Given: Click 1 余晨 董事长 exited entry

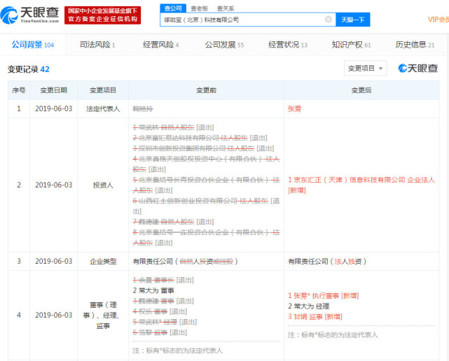Looking at the screenshot, I should coord(163,280).
